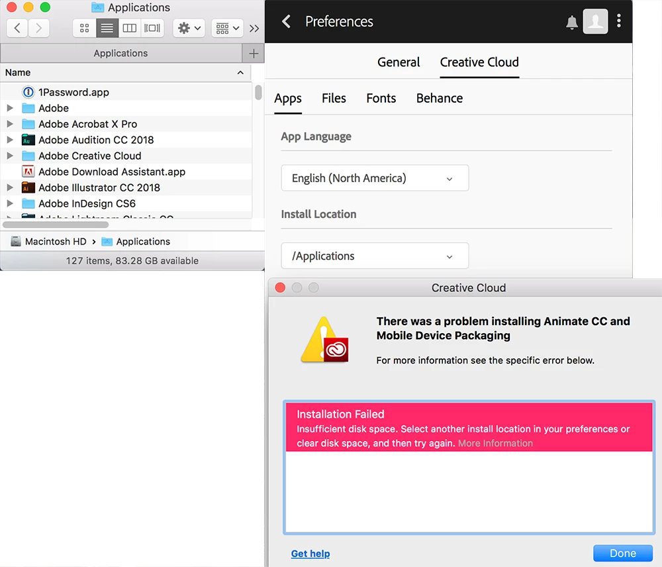Click the Get help link
The image size is (662, 567).
click(310, 554)
